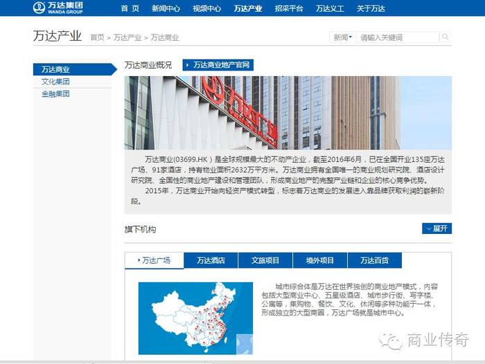This screenshot has width=485, height=364.
Task: Open 关于万达 in top navigation
Action: pyautogui.click(x=371, y=8)
